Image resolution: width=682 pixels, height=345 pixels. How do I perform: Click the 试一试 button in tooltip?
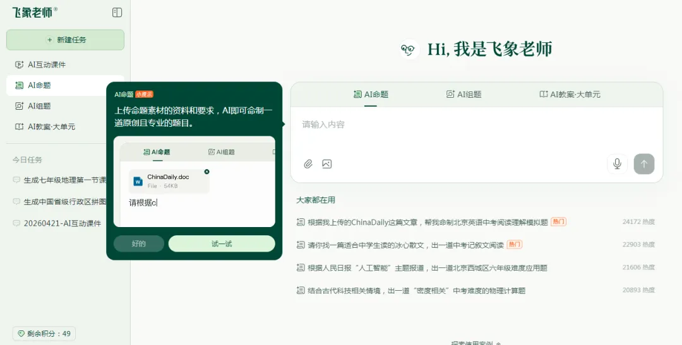(222, 243)
